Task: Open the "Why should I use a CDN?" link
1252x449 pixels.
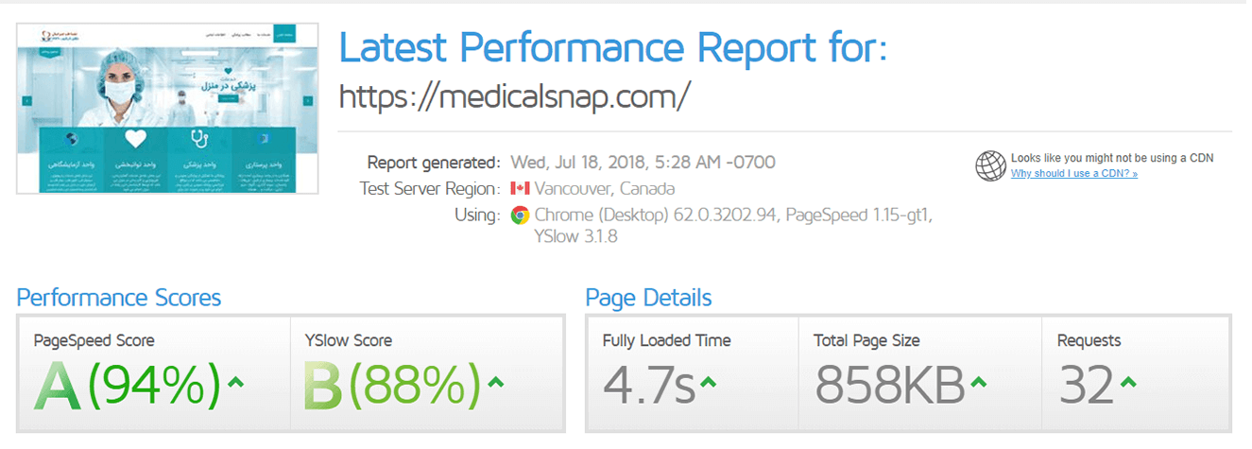Action: 1073,174
